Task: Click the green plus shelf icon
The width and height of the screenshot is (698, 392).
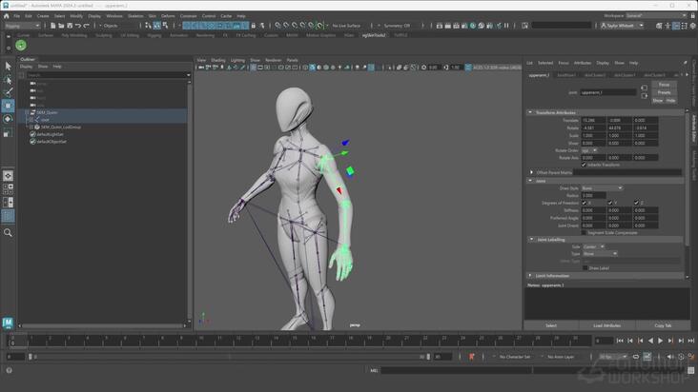Action: [20, 46]
